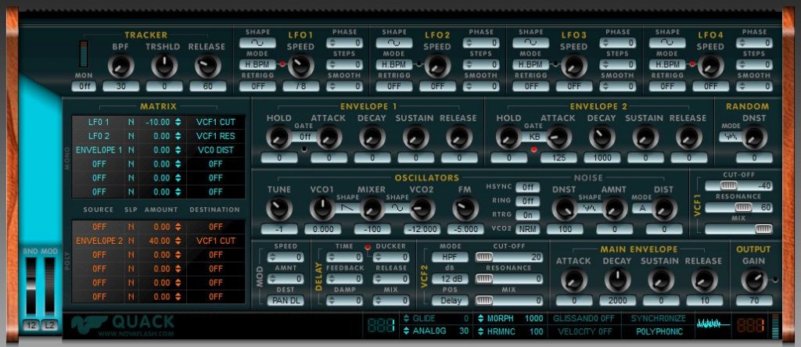Click the bend range 12 button
Screen dimensions: 801x347
tap(31, 326)
